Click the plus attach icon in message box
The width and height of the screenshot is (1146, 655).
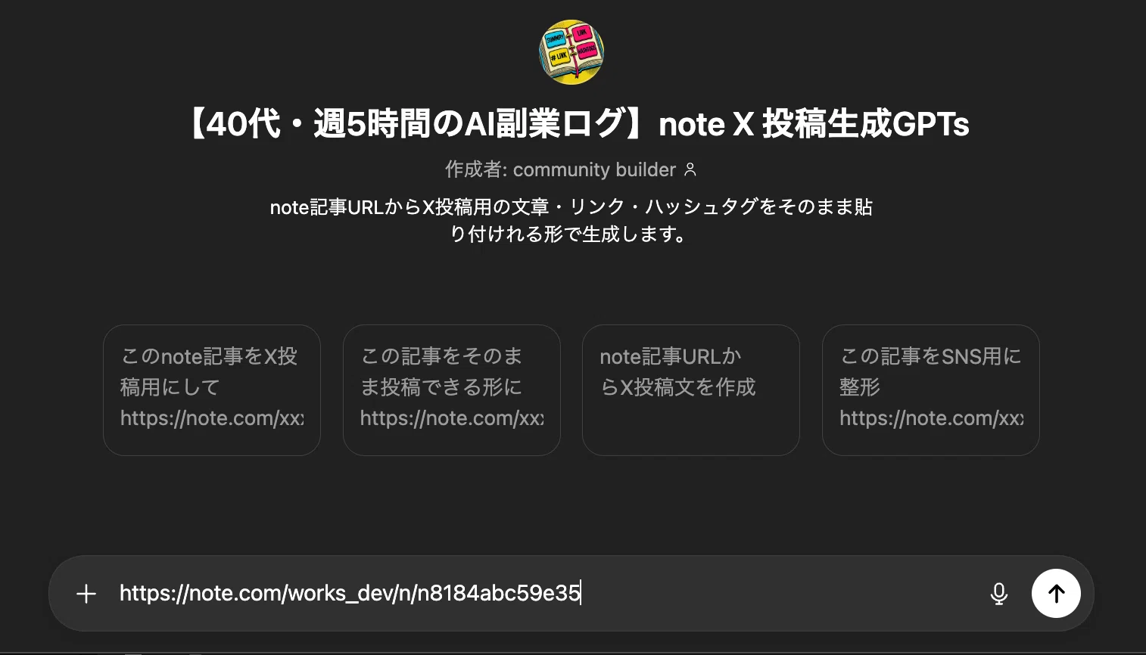pos(86,594)
